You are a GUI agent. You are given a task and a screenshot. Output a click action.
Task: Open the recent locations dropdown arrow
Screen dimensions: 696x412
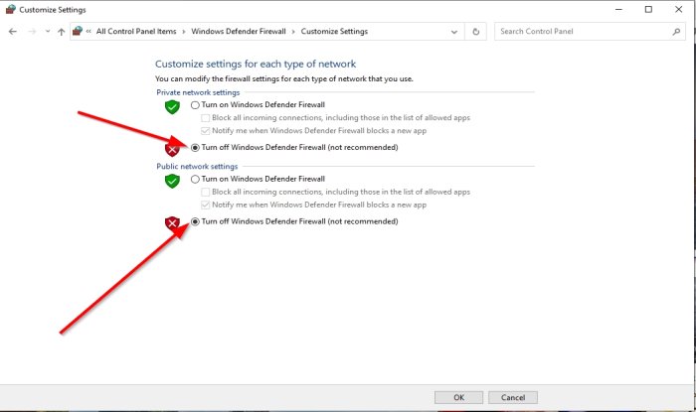tap(48, 32)
